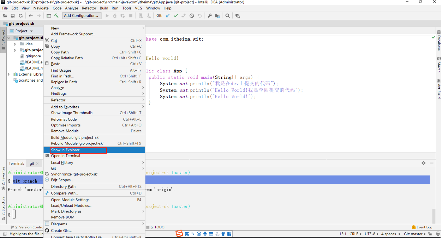Click the Add Configuration button
The image size is (441, 238).
click(81, 16)
